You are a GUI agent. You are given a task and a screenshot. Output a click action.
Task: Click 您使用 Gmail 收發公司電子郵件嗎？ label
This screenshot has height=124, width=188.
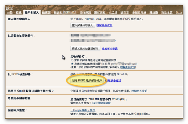31,91
